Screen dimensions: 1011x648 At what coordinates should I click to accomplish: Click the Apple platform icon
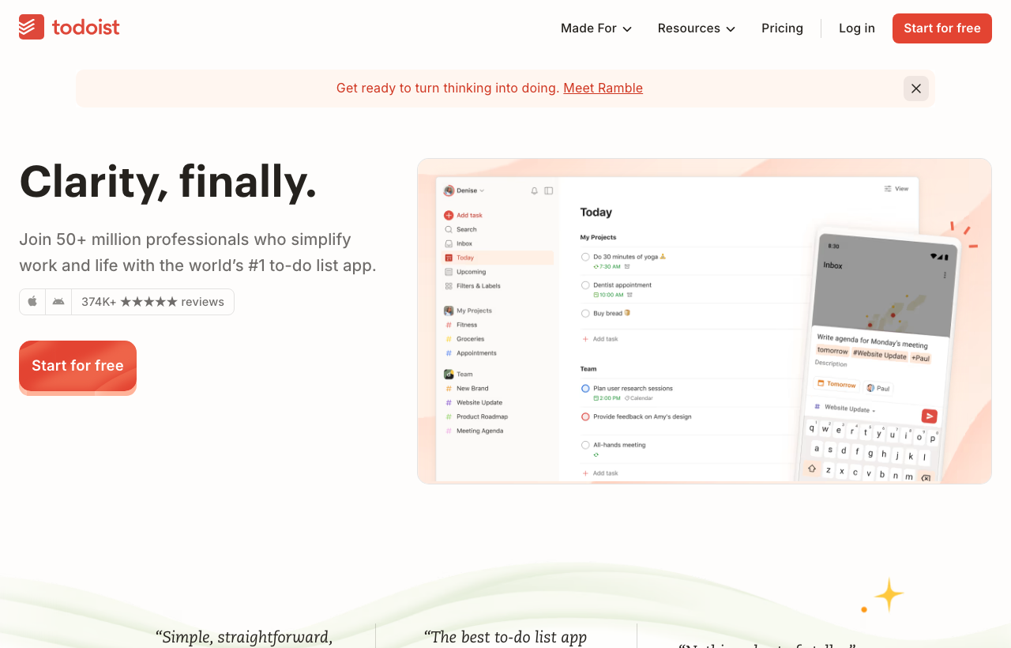(32, 302)
